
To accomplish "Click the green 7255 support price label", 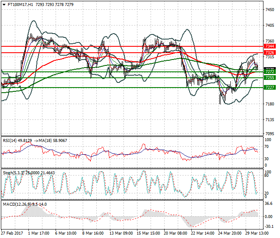I will pos(270,78).
